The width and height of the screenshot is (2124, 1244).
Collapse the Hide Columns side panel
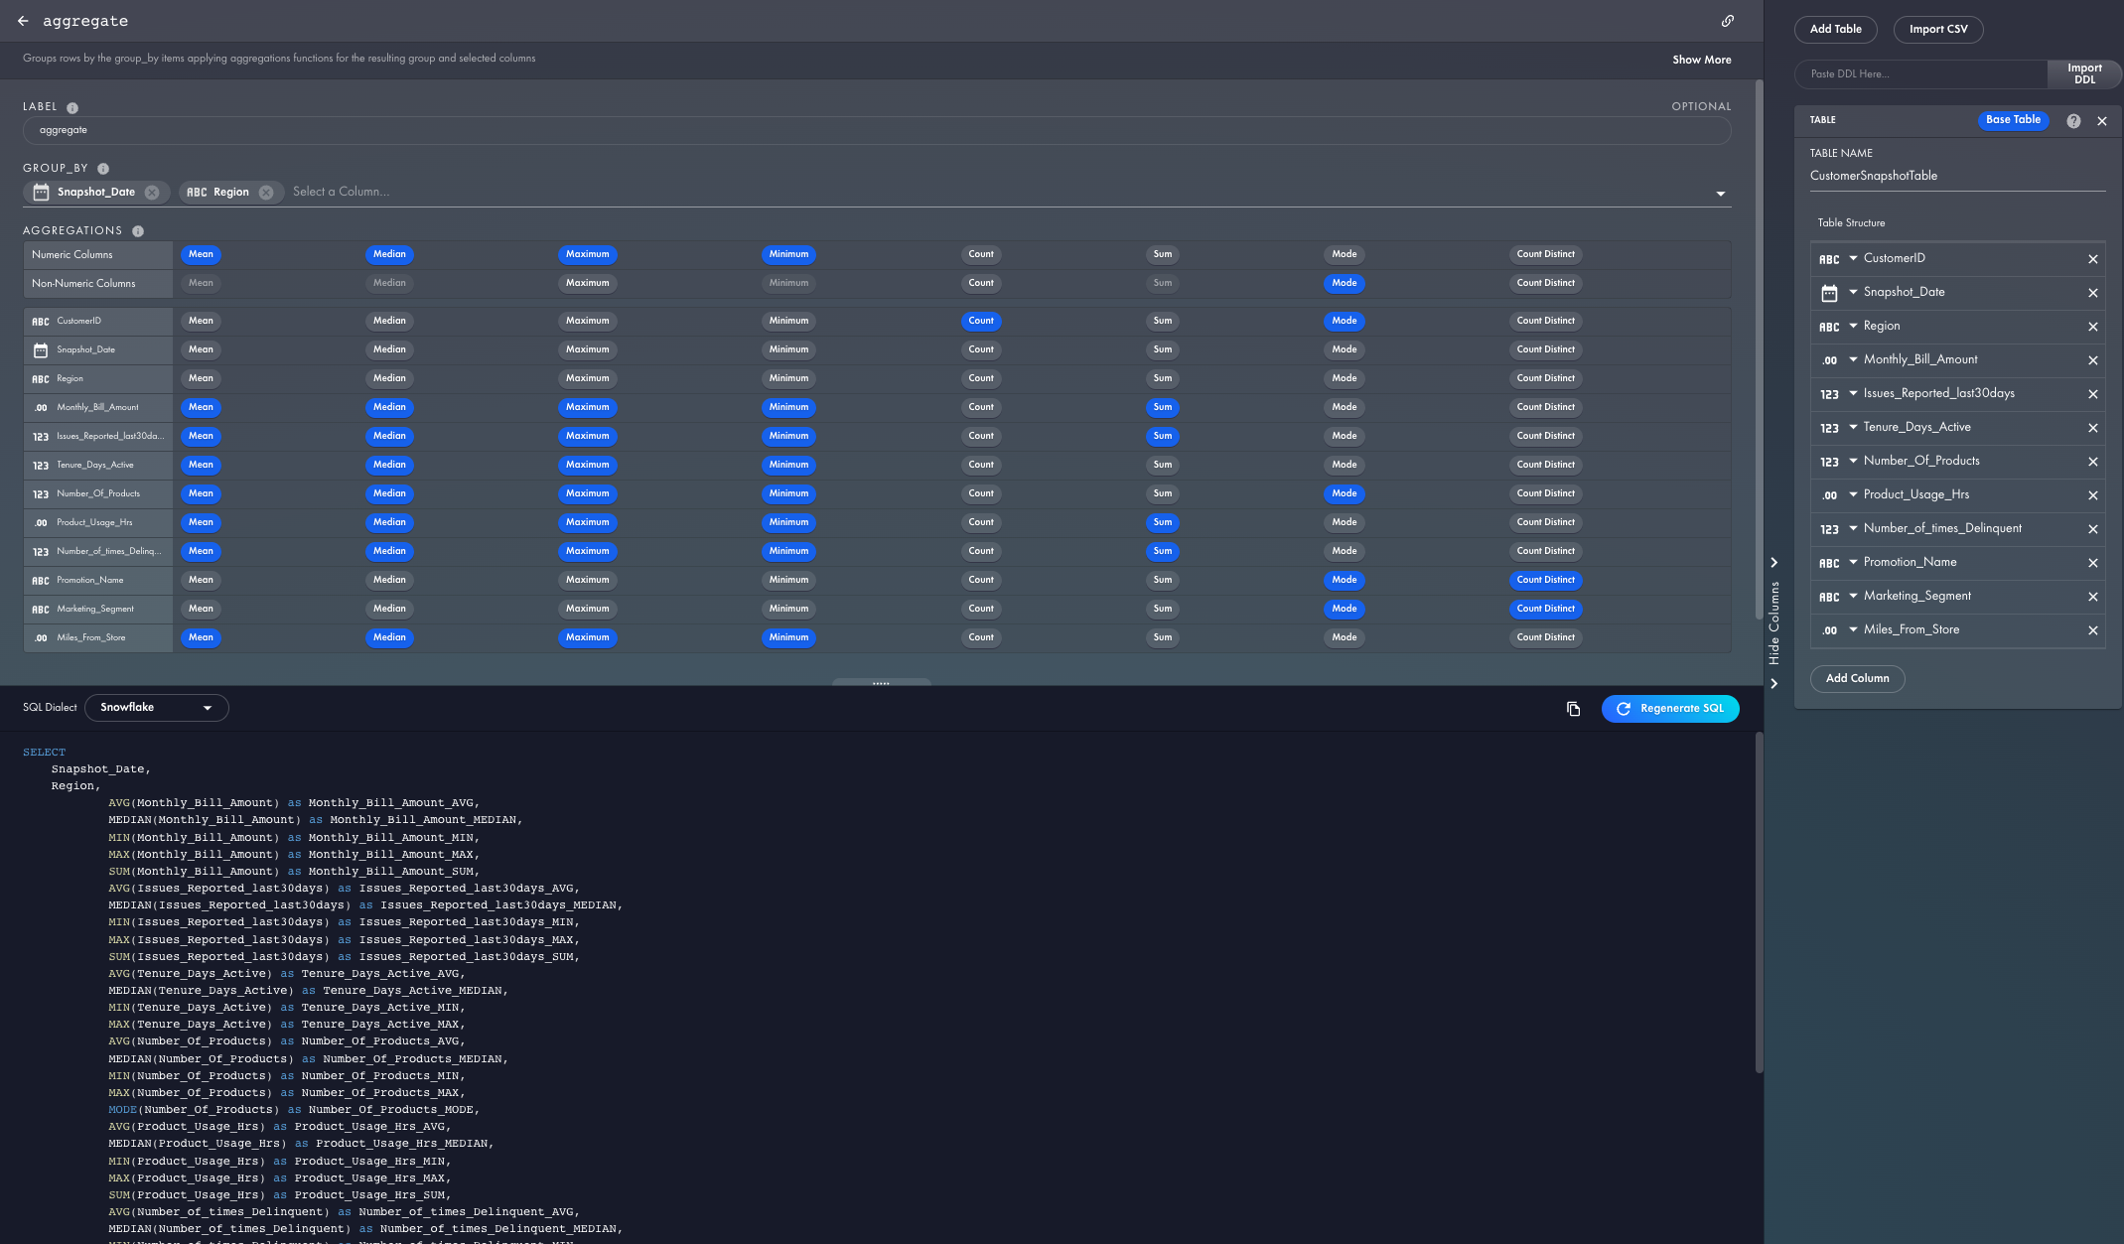click(x=1773, y=622)
